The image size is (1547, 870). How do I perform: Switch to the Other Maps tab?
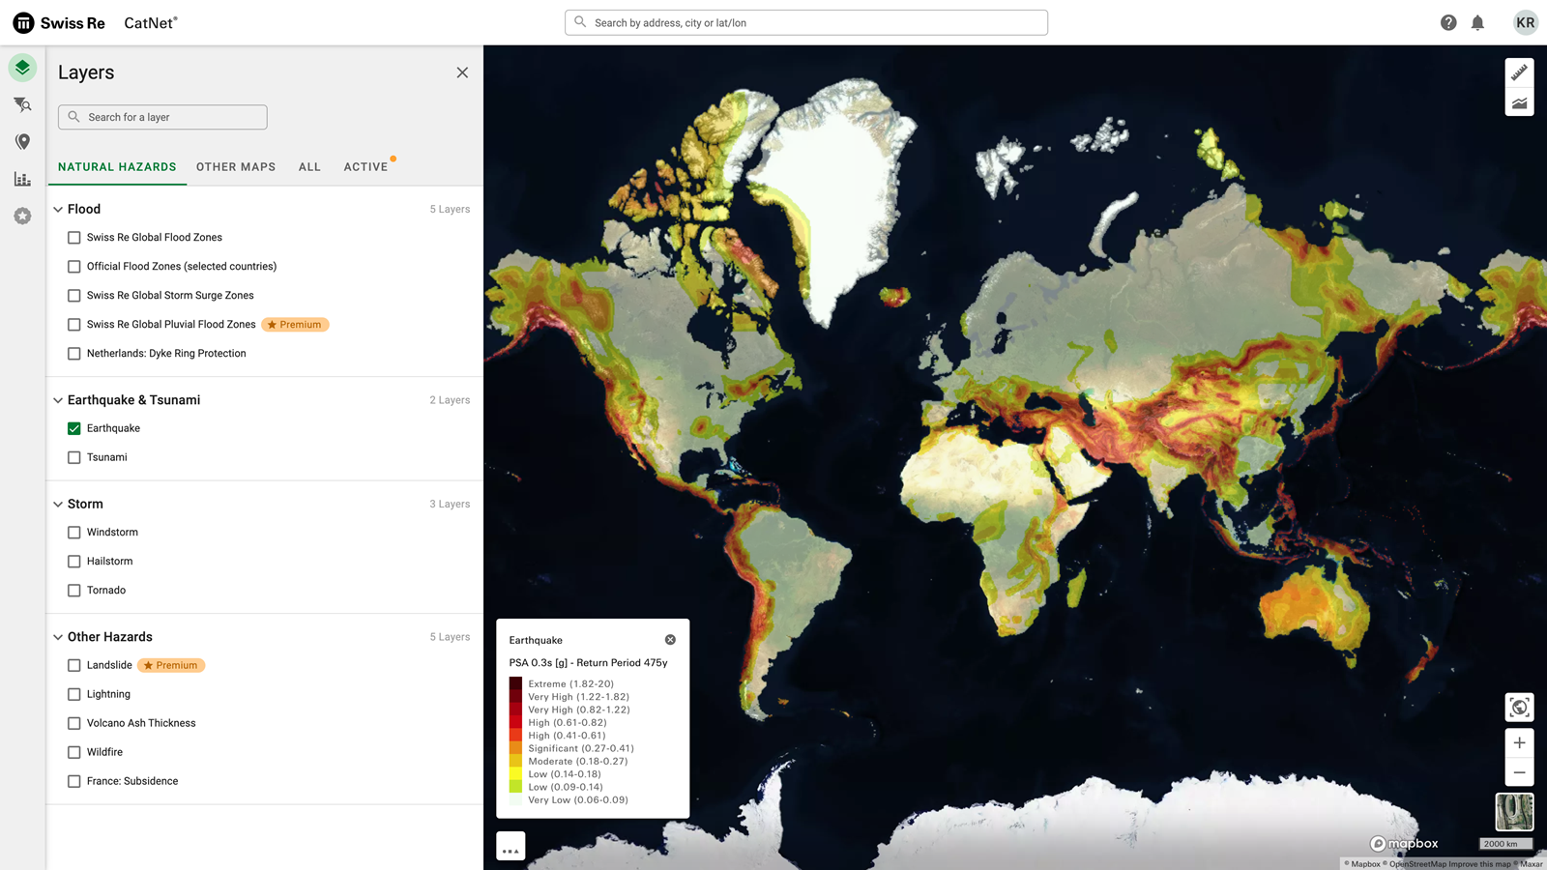[x=236, y=167]
